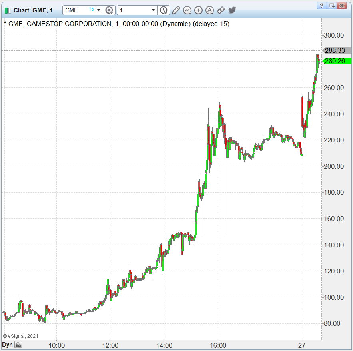Open the symbol settings gear icon
The width and height of the screenshot is (353, 351).
click(x=109, y=10)
